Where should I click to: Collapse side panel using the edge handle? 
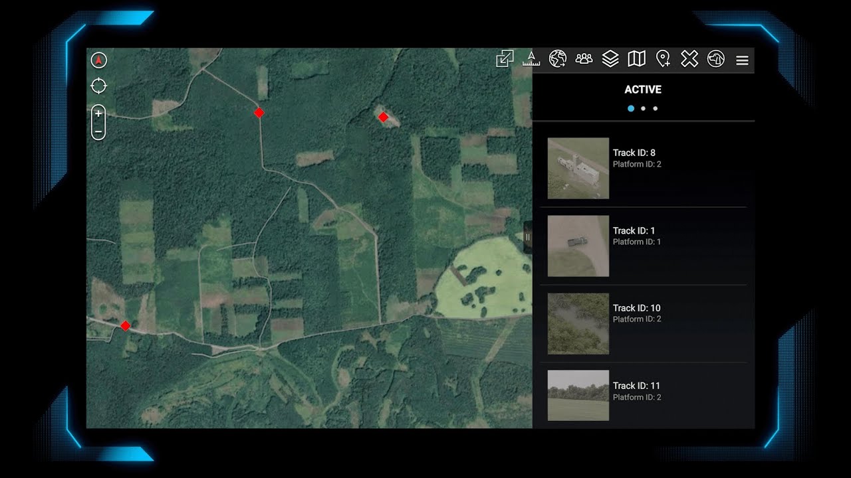[x=528, y=237]
